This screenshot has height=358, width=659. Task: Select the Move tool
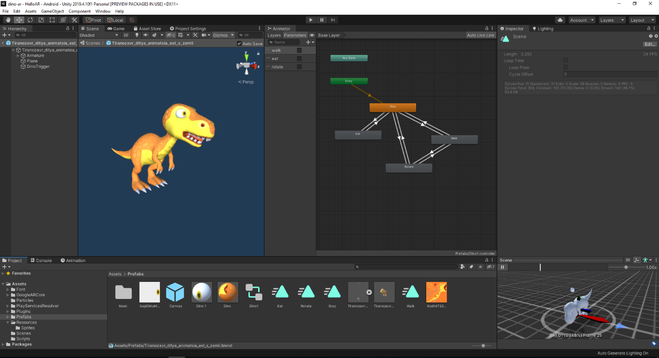[x=19, y=20]
